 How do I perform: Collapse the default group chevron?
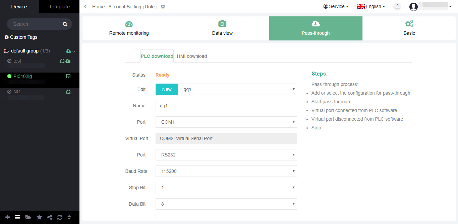click(74, 51)
